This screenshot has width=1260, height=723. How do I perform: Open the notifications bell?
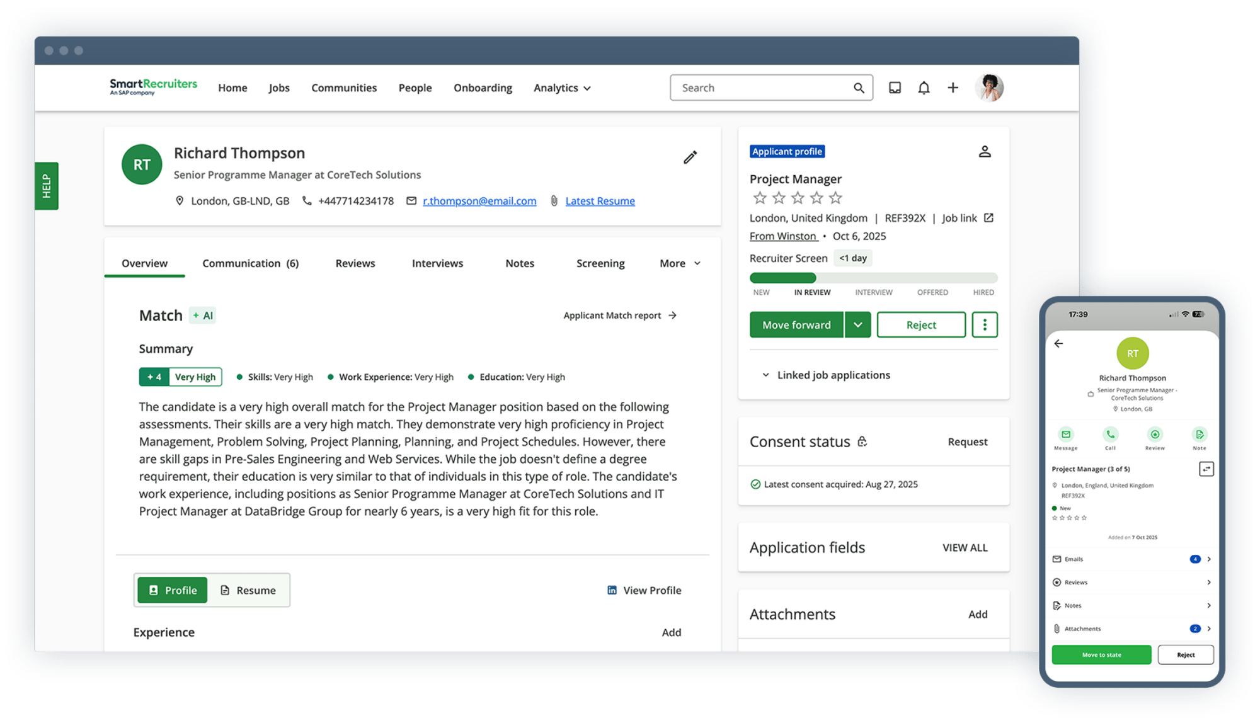pyautogui.click(x=924, y=88)
